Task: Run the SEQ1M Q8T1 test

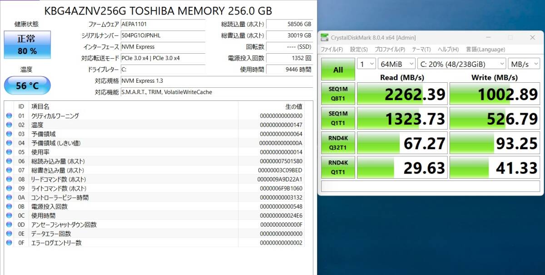Action: [x=338, y=94]
